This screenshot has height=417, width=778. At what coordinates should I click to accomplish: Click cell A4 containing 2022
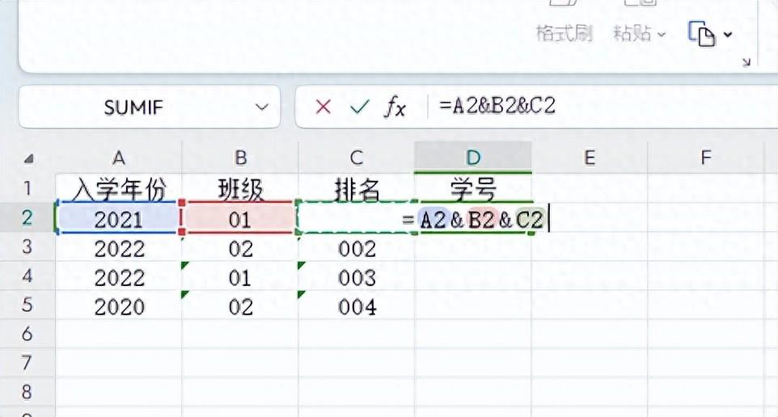pos(119,276)
